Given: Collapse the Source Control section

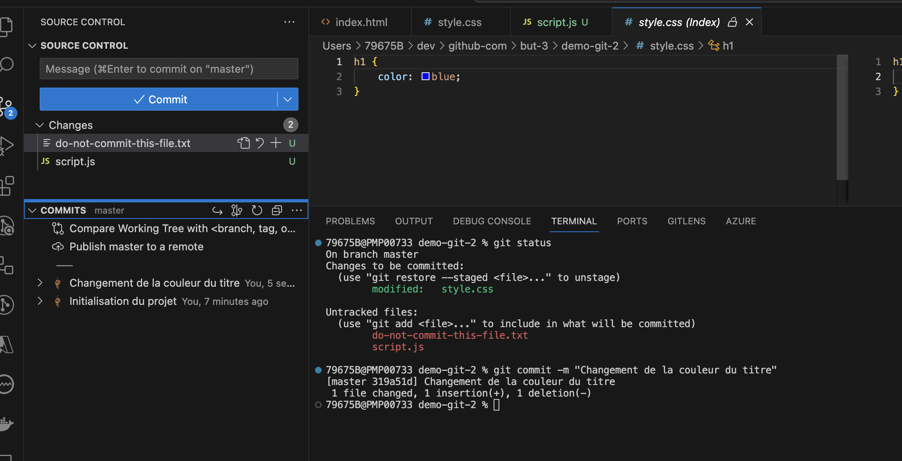Looking at the screenshot, I should 32,45.
